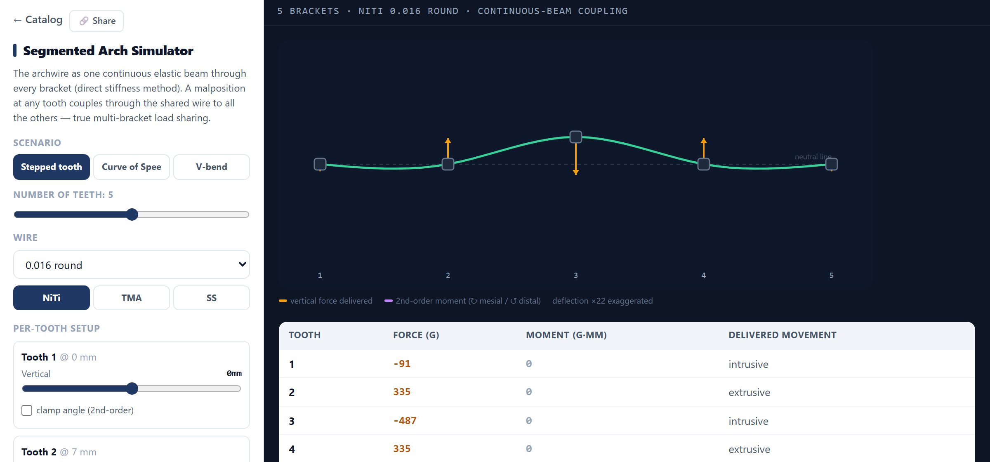Click the 'deflection ×22 exaggerated' note
The image size is (990, 462).
(x=602, y=301)
